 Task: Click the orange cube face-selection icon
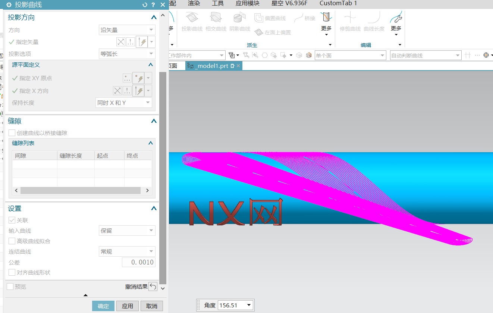click(309, 55)
